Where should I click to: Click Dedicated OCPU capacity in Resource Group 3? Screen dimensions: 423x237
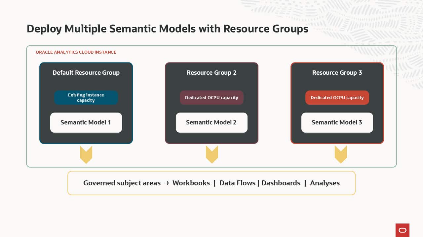pyautogui.click(x=337, y=97)
